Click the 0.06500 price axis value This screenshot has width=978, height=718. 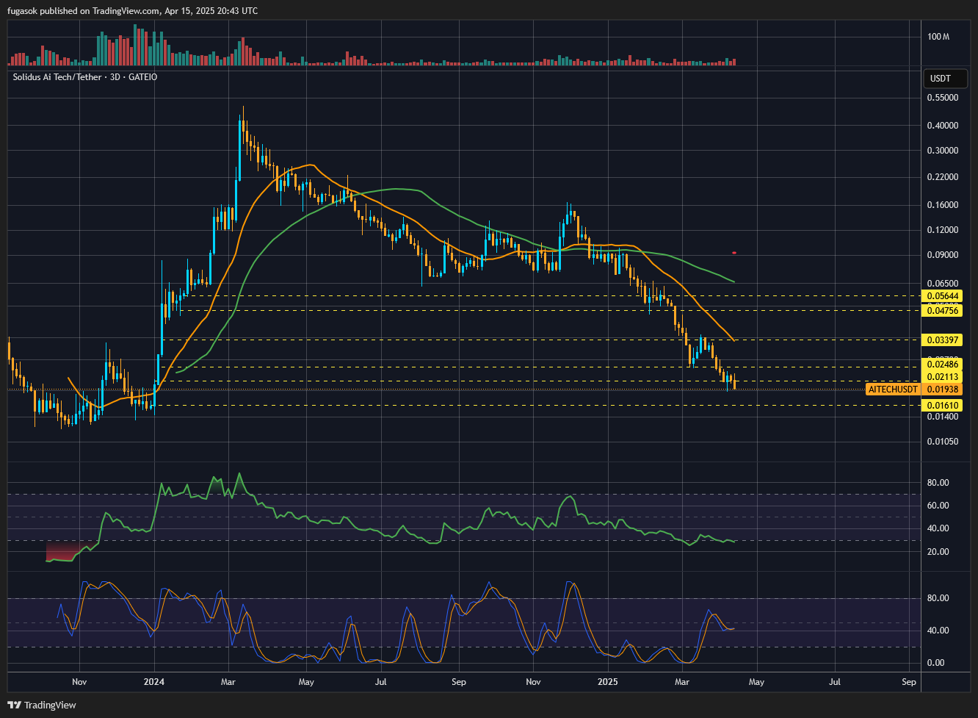click(943, 283)
